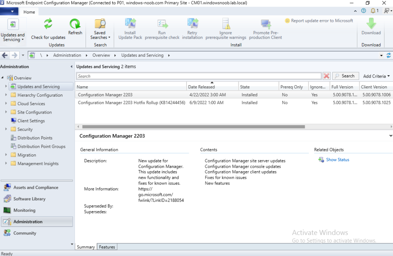Viewport: 393px width, 256px height.
Task: Select Client Settings node
Action: pos(31,121)
